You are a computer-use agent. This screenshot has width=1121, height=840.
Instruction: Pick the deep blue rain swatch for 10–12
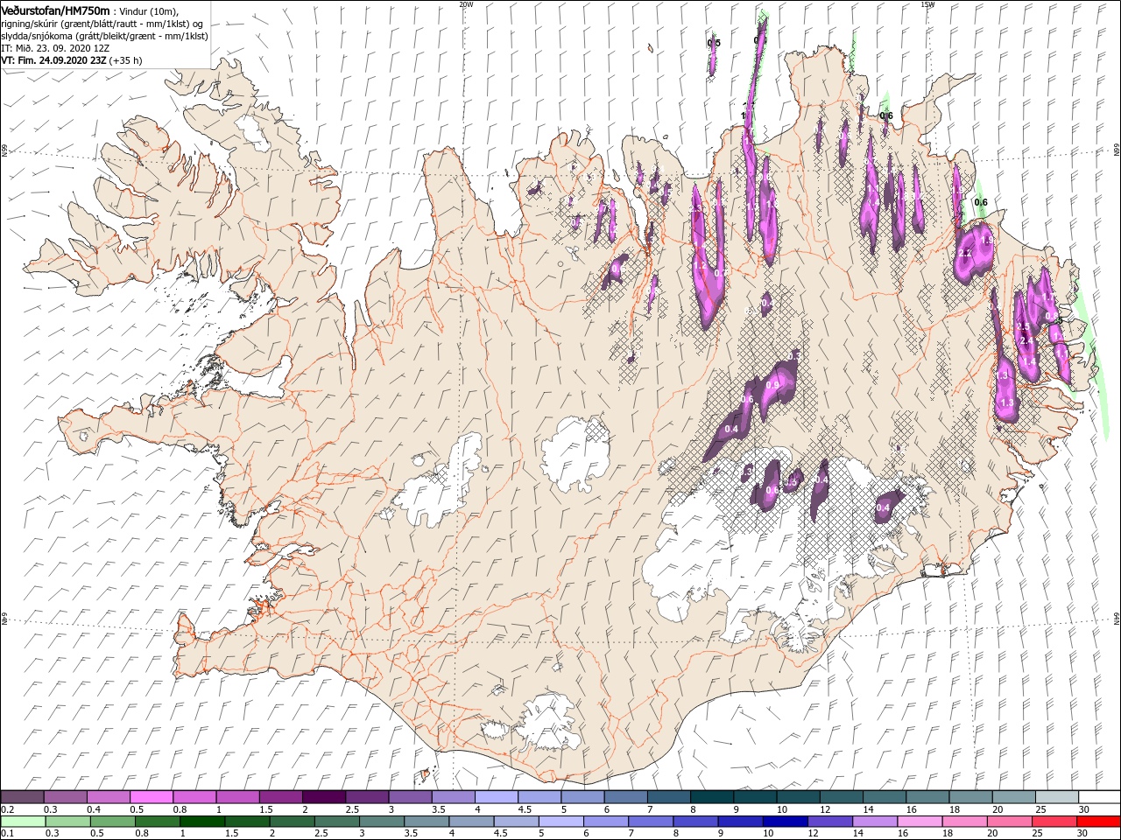tap(785, 822)
